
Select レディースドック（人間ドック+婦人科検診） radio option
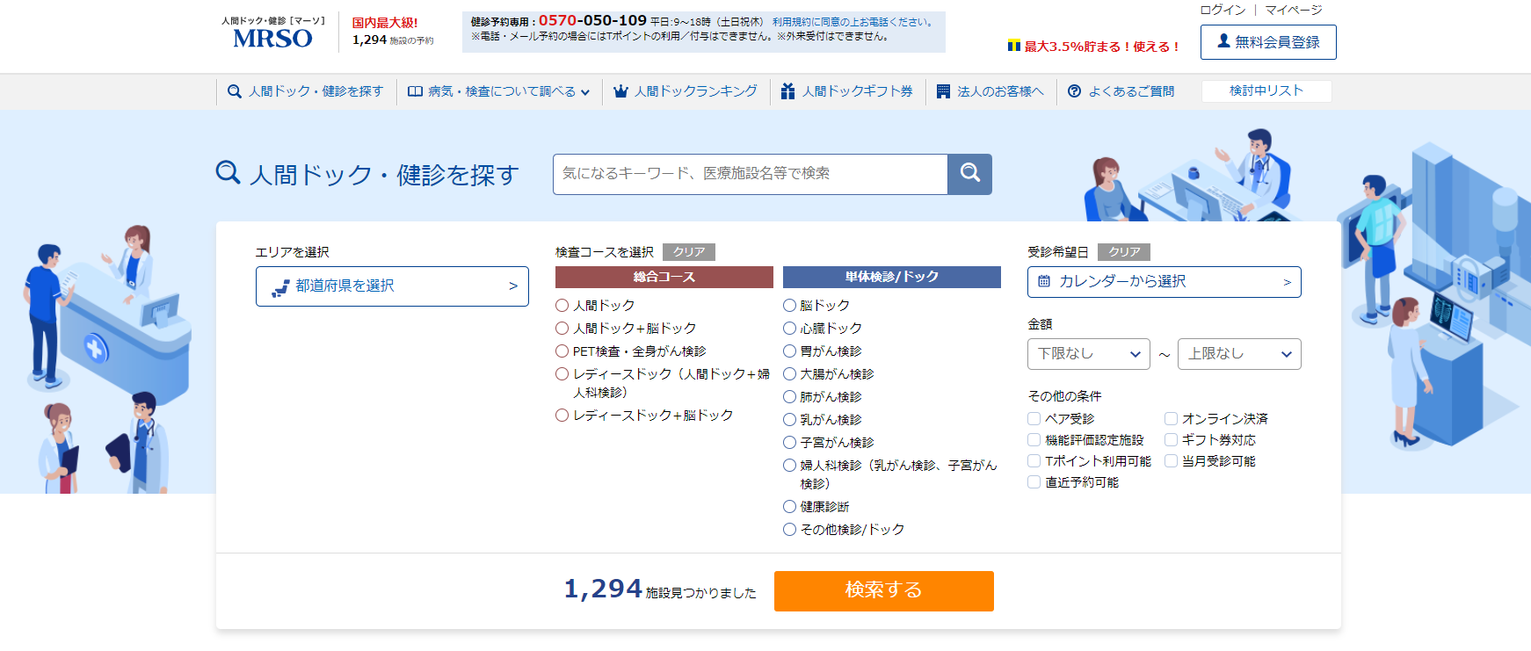click(x=562, y=374)
